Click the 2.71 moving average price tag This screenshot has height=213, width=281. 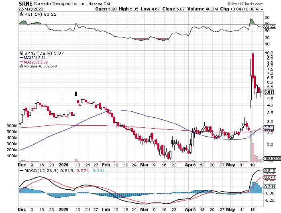268,128
